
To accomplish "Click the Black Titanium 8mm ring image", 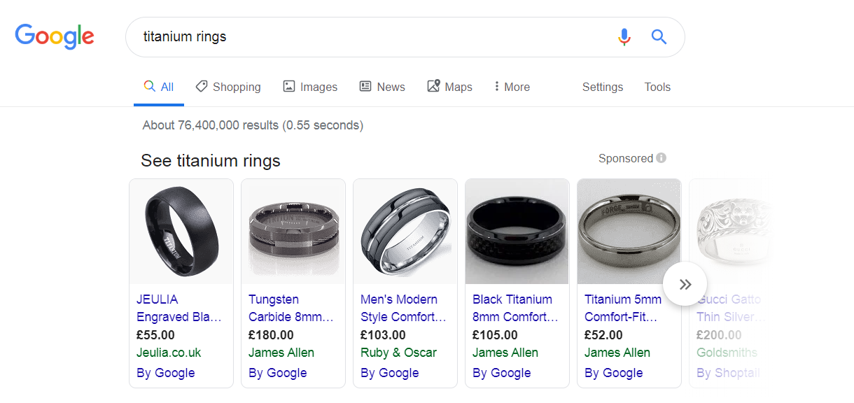I will click(x=517, y=232).
